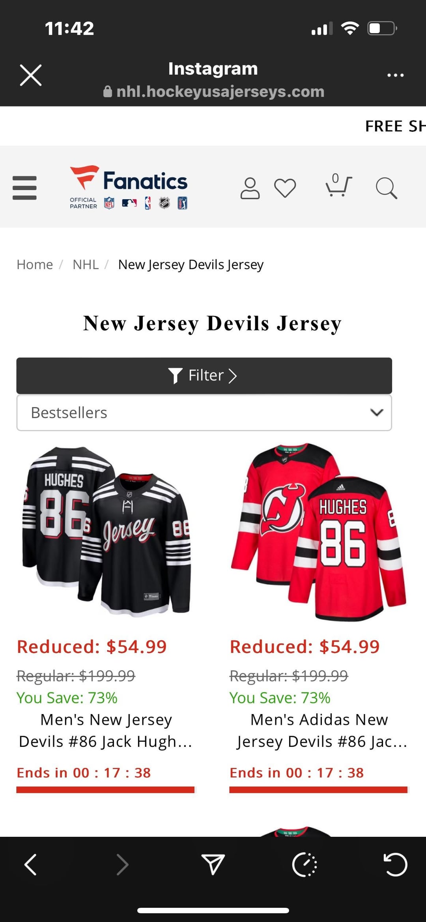Reload the page
The image size is (426, 922).
395,864
